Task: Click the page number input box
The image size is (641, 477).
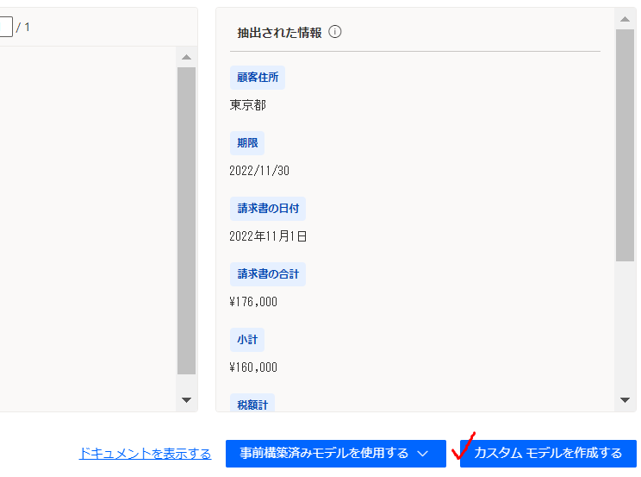Action: pyautogui.click(x=5, y=28)
